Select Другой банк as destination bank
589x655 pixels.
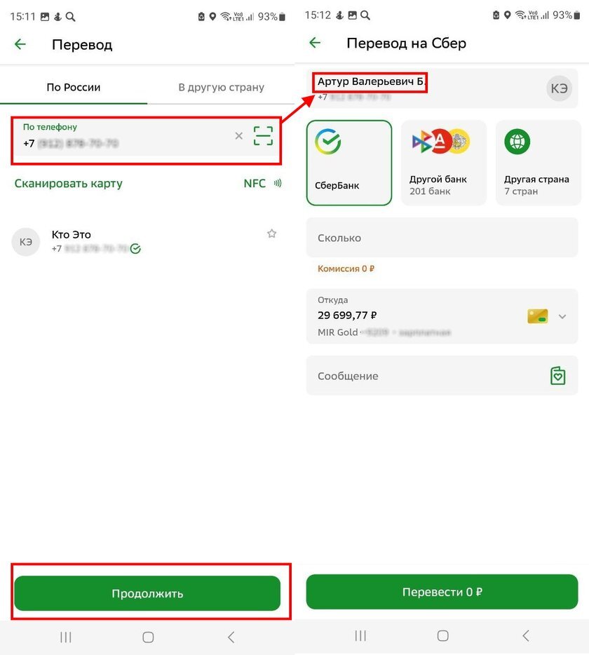point(443,162)
